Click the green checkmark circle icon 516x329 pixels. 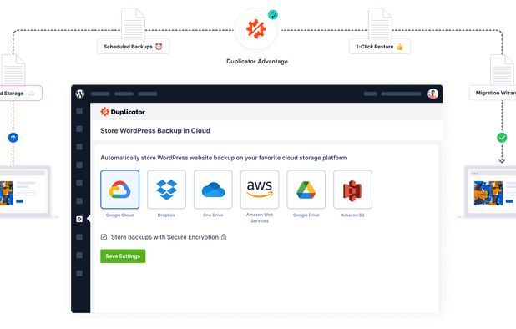[502, 138]
